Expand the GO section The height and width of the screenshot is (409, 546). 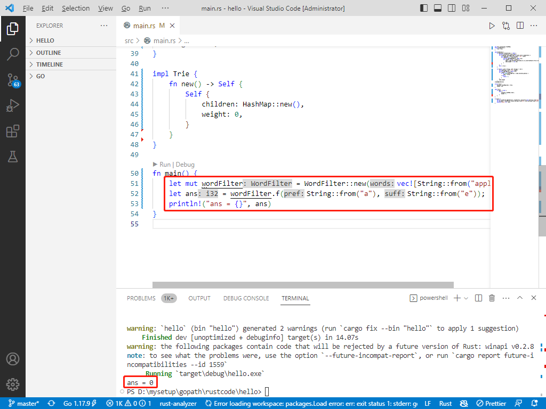click(71, 76)
